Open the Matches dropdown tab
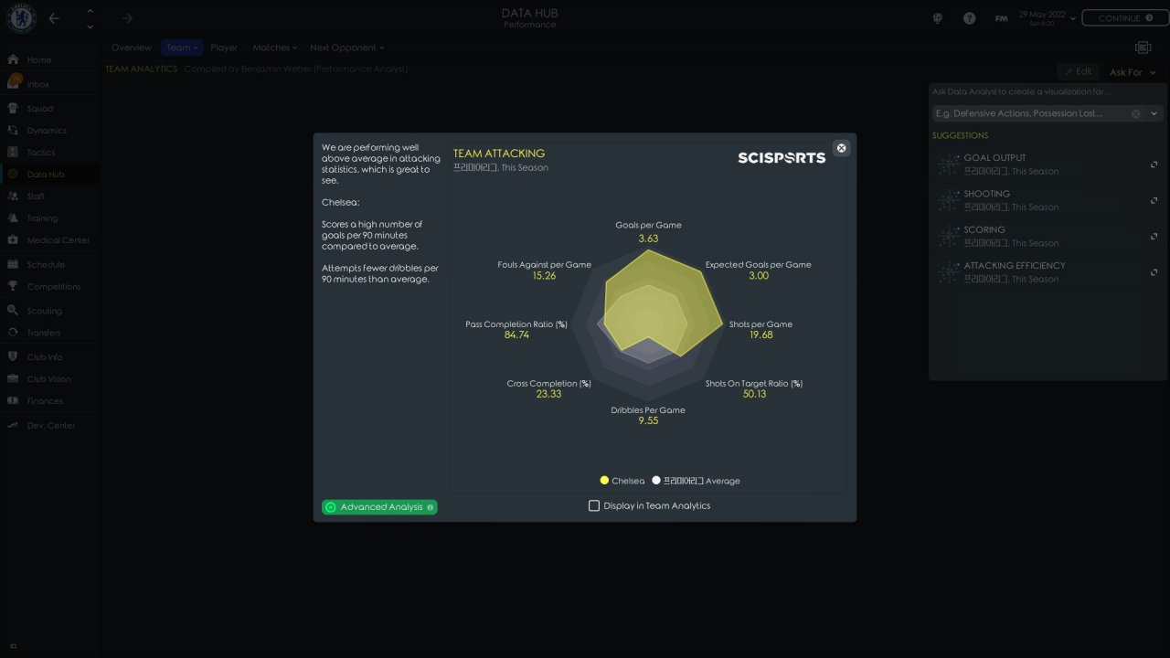Viewport: 1170px width, 658px height. (x=274, y=48)
